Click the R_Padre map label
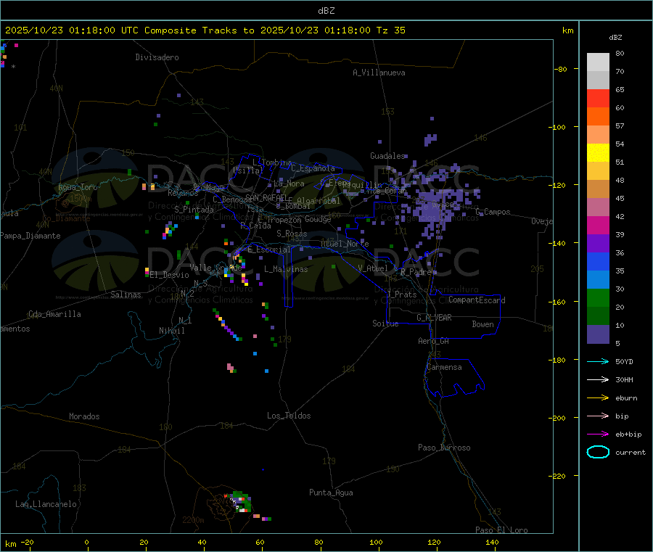The image size is (653, 552). 416,272
